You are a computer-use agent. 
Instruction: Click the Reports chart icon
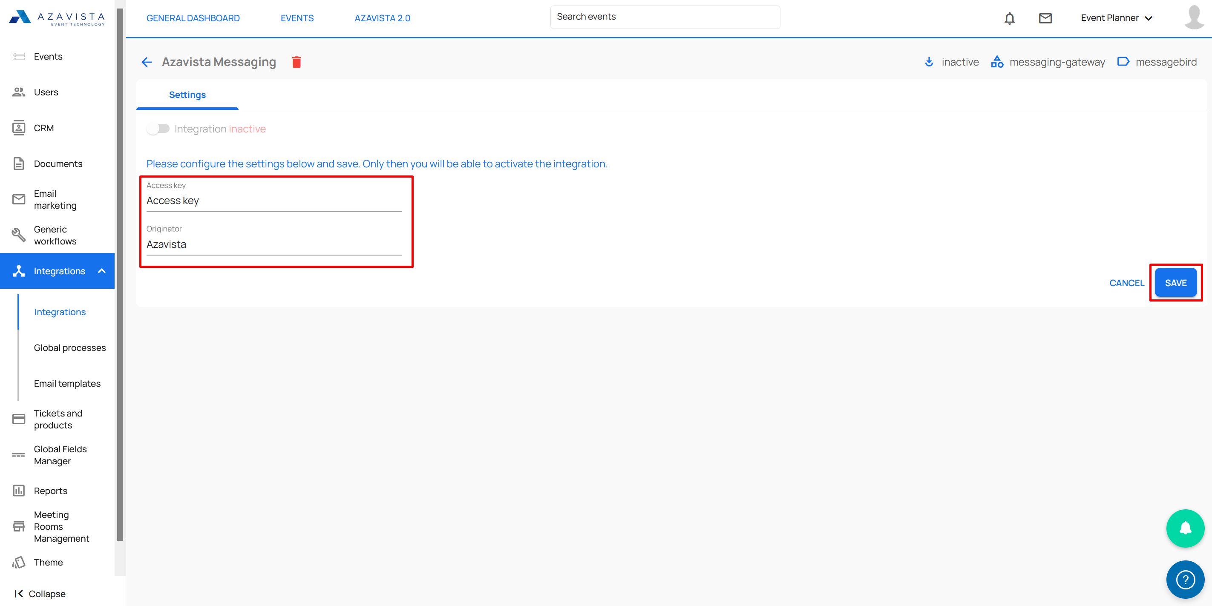coord(19,491)
